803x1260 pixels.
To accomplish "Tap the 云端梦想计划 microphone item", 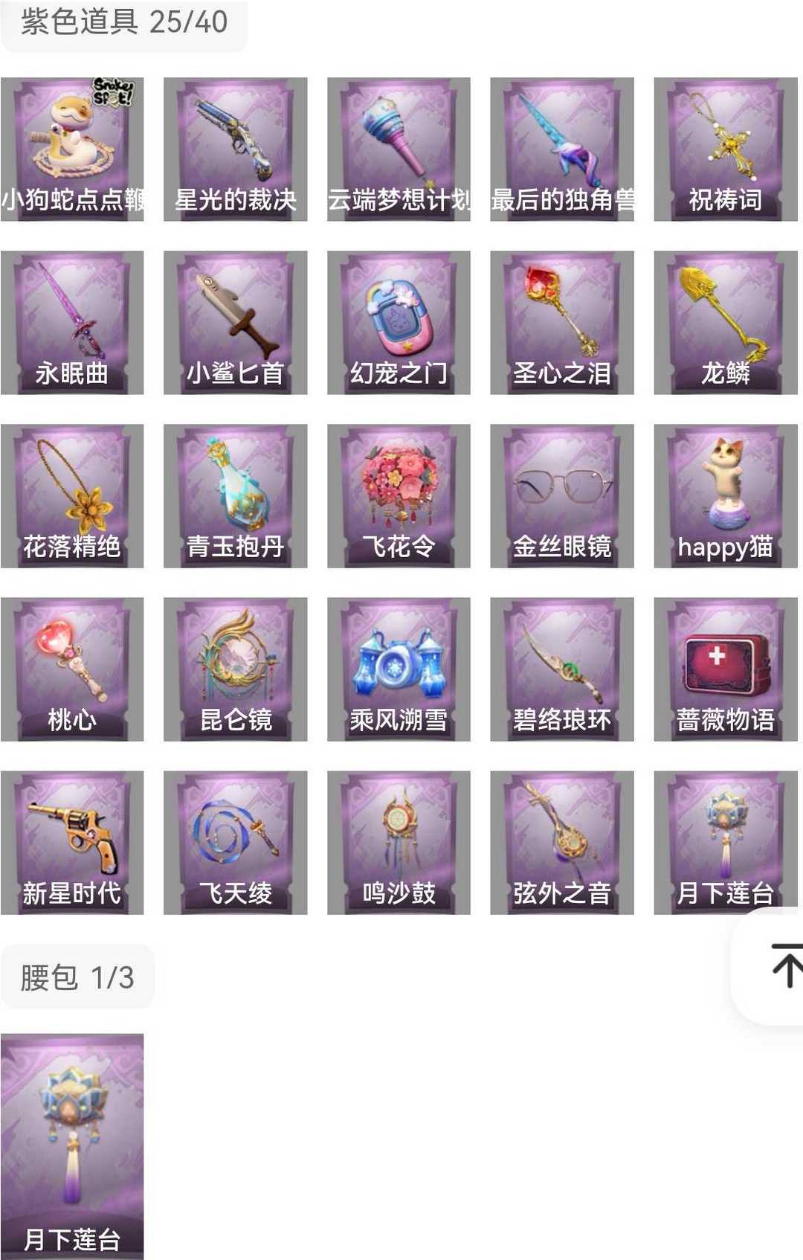I will (x=399, y=149).
